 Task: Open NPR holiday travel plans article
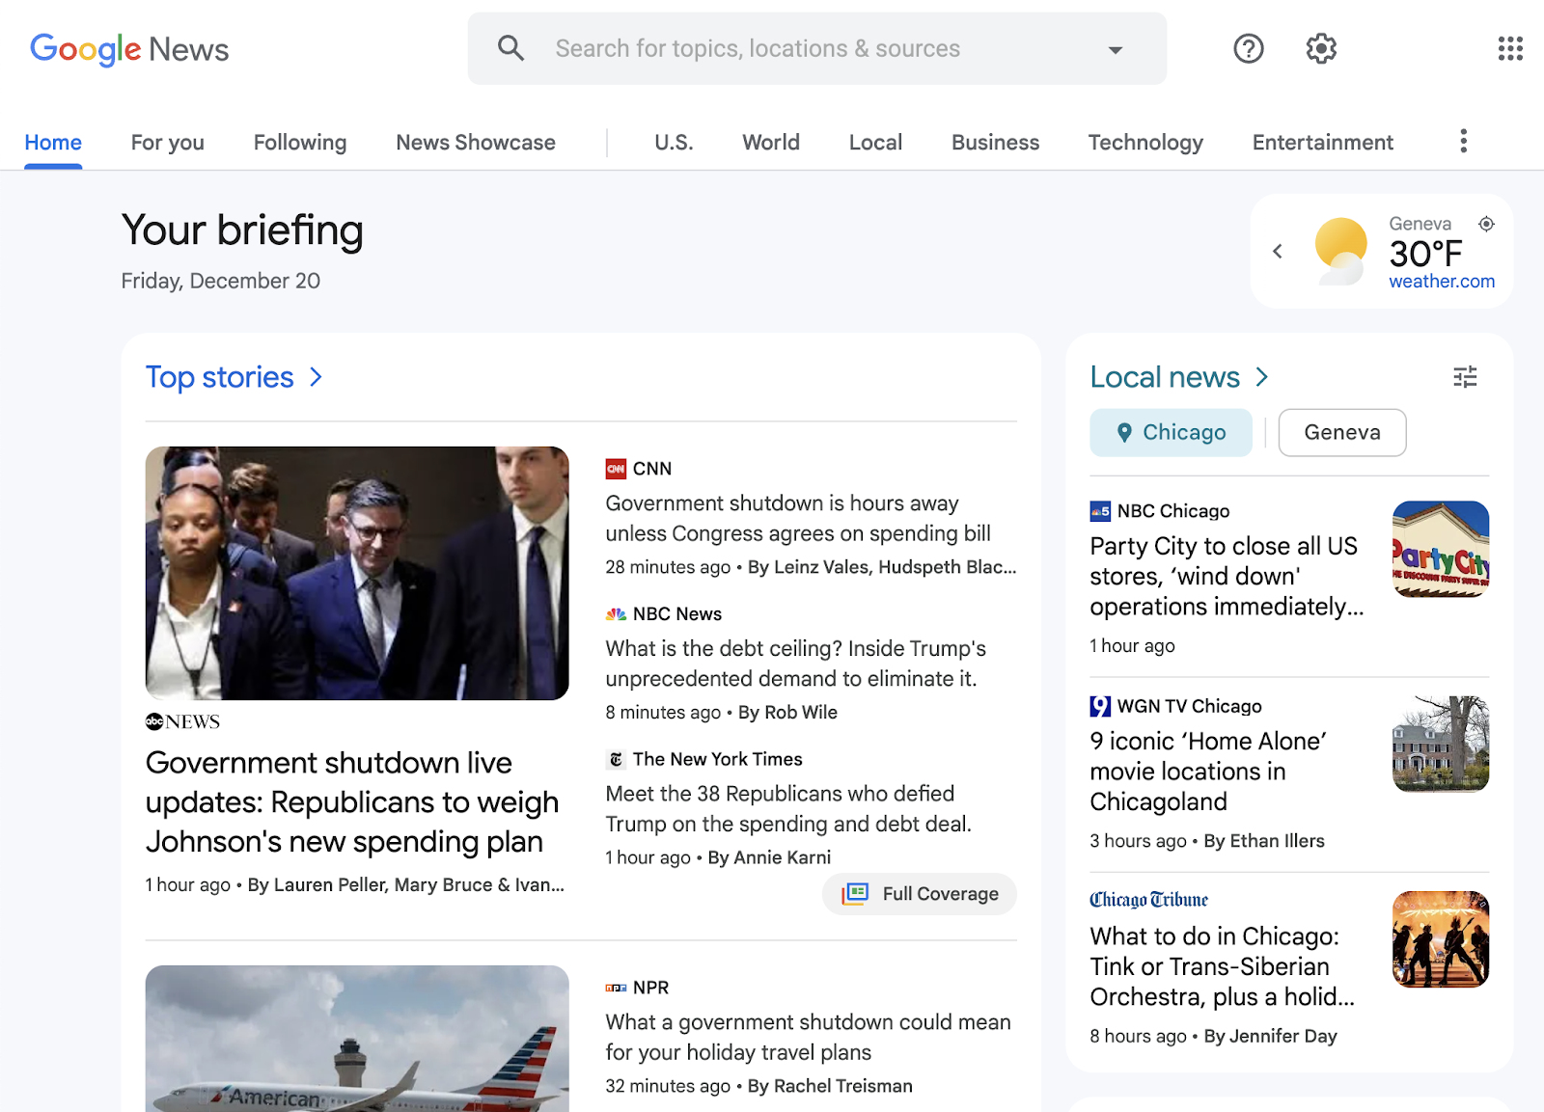(809, 1038)
